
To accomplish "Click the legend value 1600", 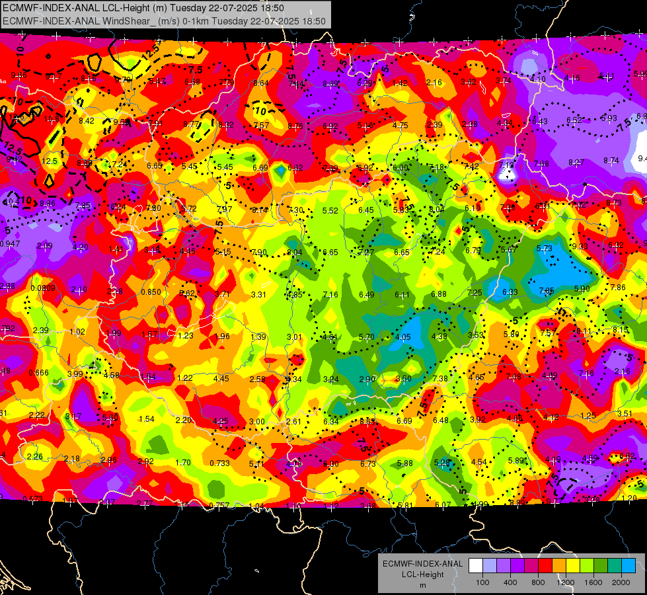I will pyautogui.click(x=593, y=582).
